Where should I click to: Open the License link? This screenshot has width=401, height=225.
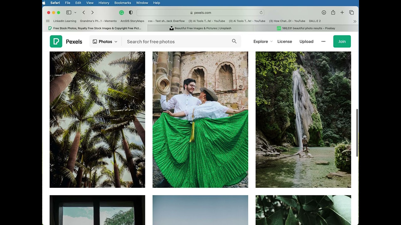[285, 41]
